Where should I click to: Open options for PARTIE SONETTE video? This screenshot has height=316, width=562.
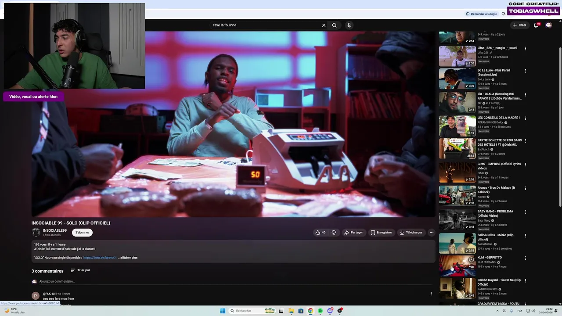point(525,141)
